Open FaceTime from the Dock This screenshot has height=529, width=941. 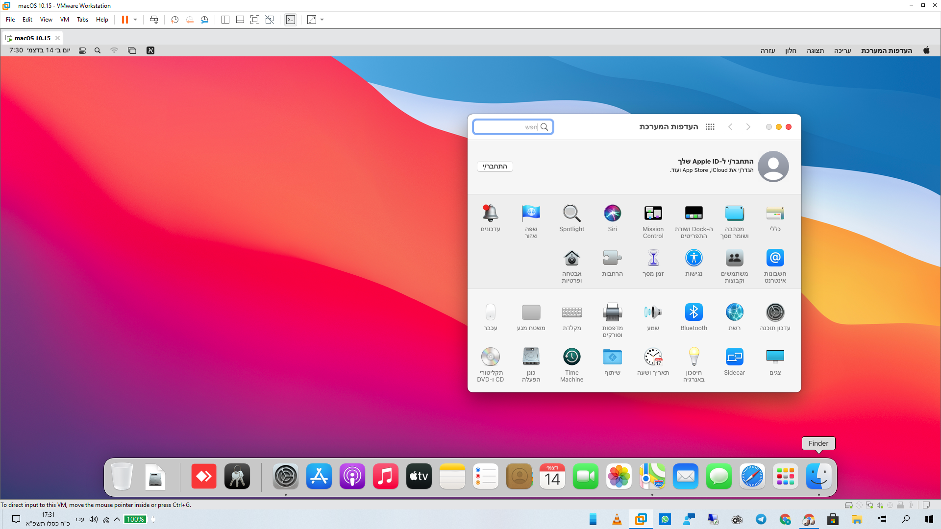pos(585,476)
